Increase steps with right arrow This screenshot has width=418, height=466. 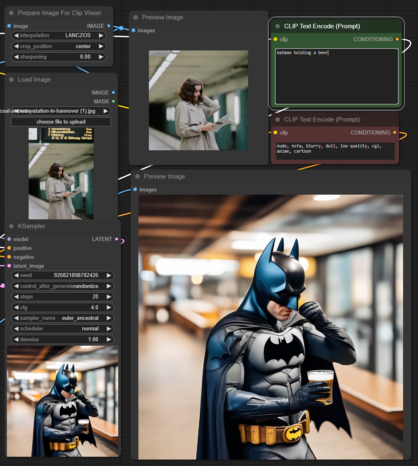pyautogui.click(x=109, y=296)
